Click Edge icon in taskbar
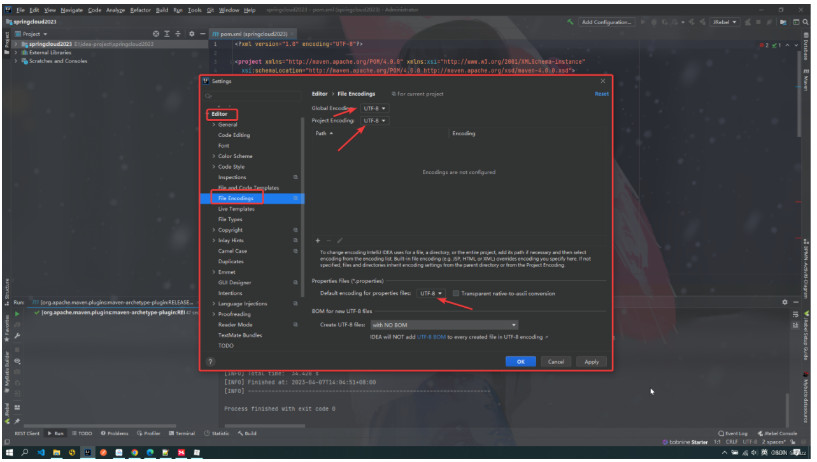Image resolution: width=817 pixels, height=462 pixels. coord(150,452)
